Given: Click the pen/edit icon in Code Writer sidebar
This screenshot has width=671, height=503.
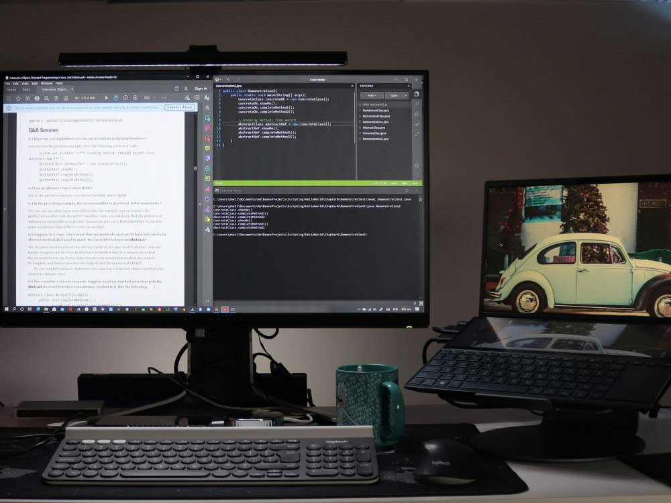Looking at the screenshot, I should point(417,134).
